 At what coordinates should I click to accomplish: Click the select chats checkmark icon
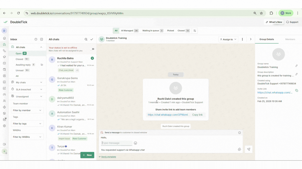[92, 39]
